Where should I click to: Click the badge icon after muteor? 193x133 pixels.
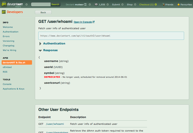pyautogui.click(x=85, y=4)
